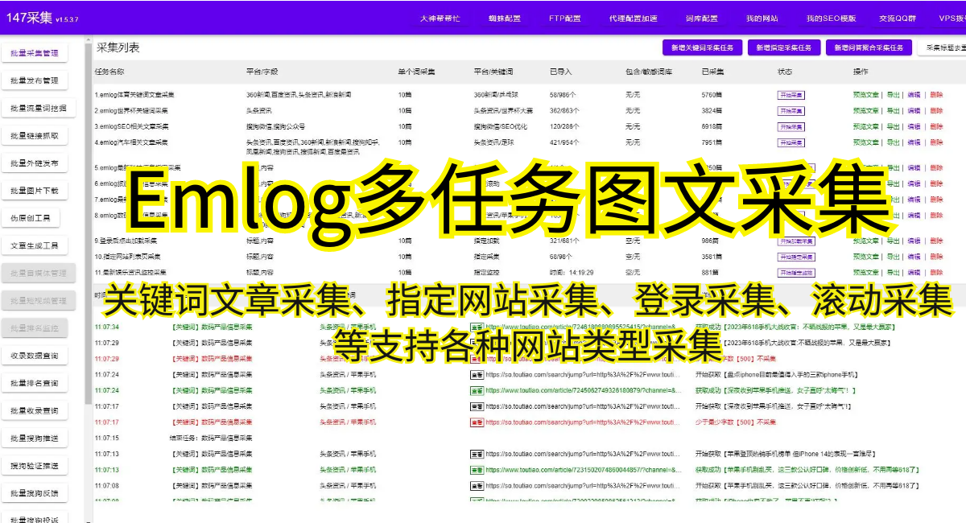Click 开始指定监控 for task 11
The height and width of the screenshot is (523, 966).
pos(796,273)
